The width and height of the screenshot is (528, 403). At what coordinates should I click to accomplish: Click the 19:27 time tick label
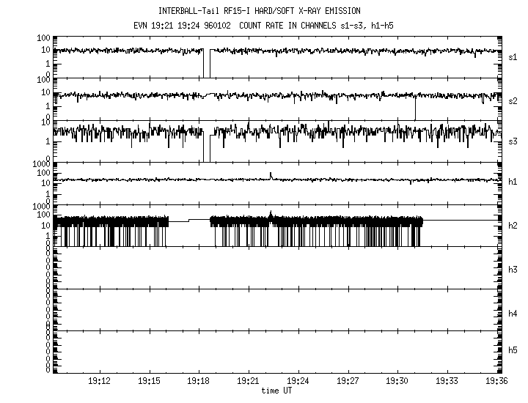pos(348,382)
